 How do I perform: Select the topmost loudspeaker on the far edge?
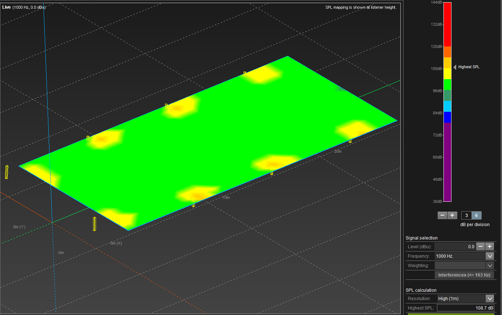(x=245, y=74)
